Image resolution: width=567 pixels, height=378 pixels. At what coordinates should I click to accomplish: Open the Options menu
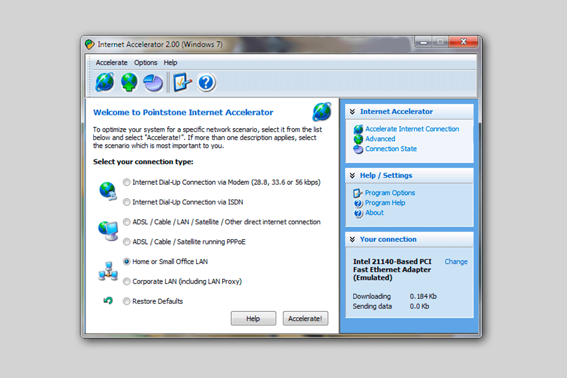pos(145,62)
